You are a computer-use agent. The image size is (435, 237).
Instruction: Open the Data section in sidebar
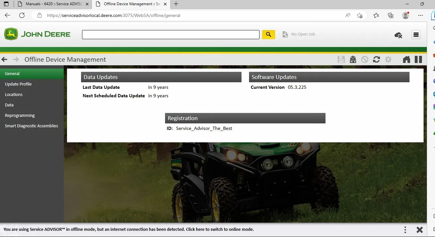click(x=9, y=105)
